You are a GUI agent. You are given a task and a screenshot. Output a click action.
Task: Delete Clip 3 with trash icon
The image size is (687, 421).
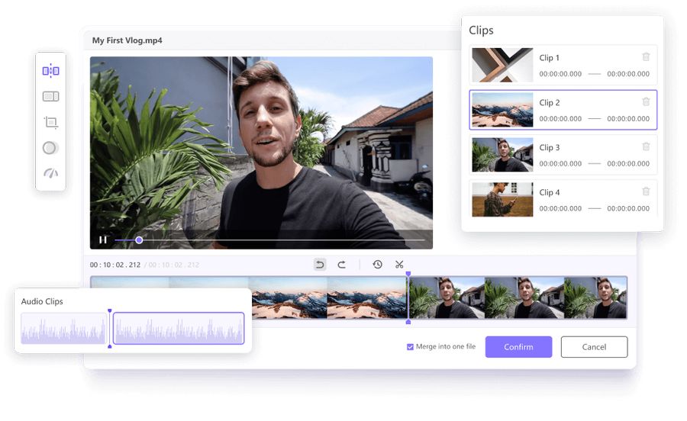pos(646,146)
